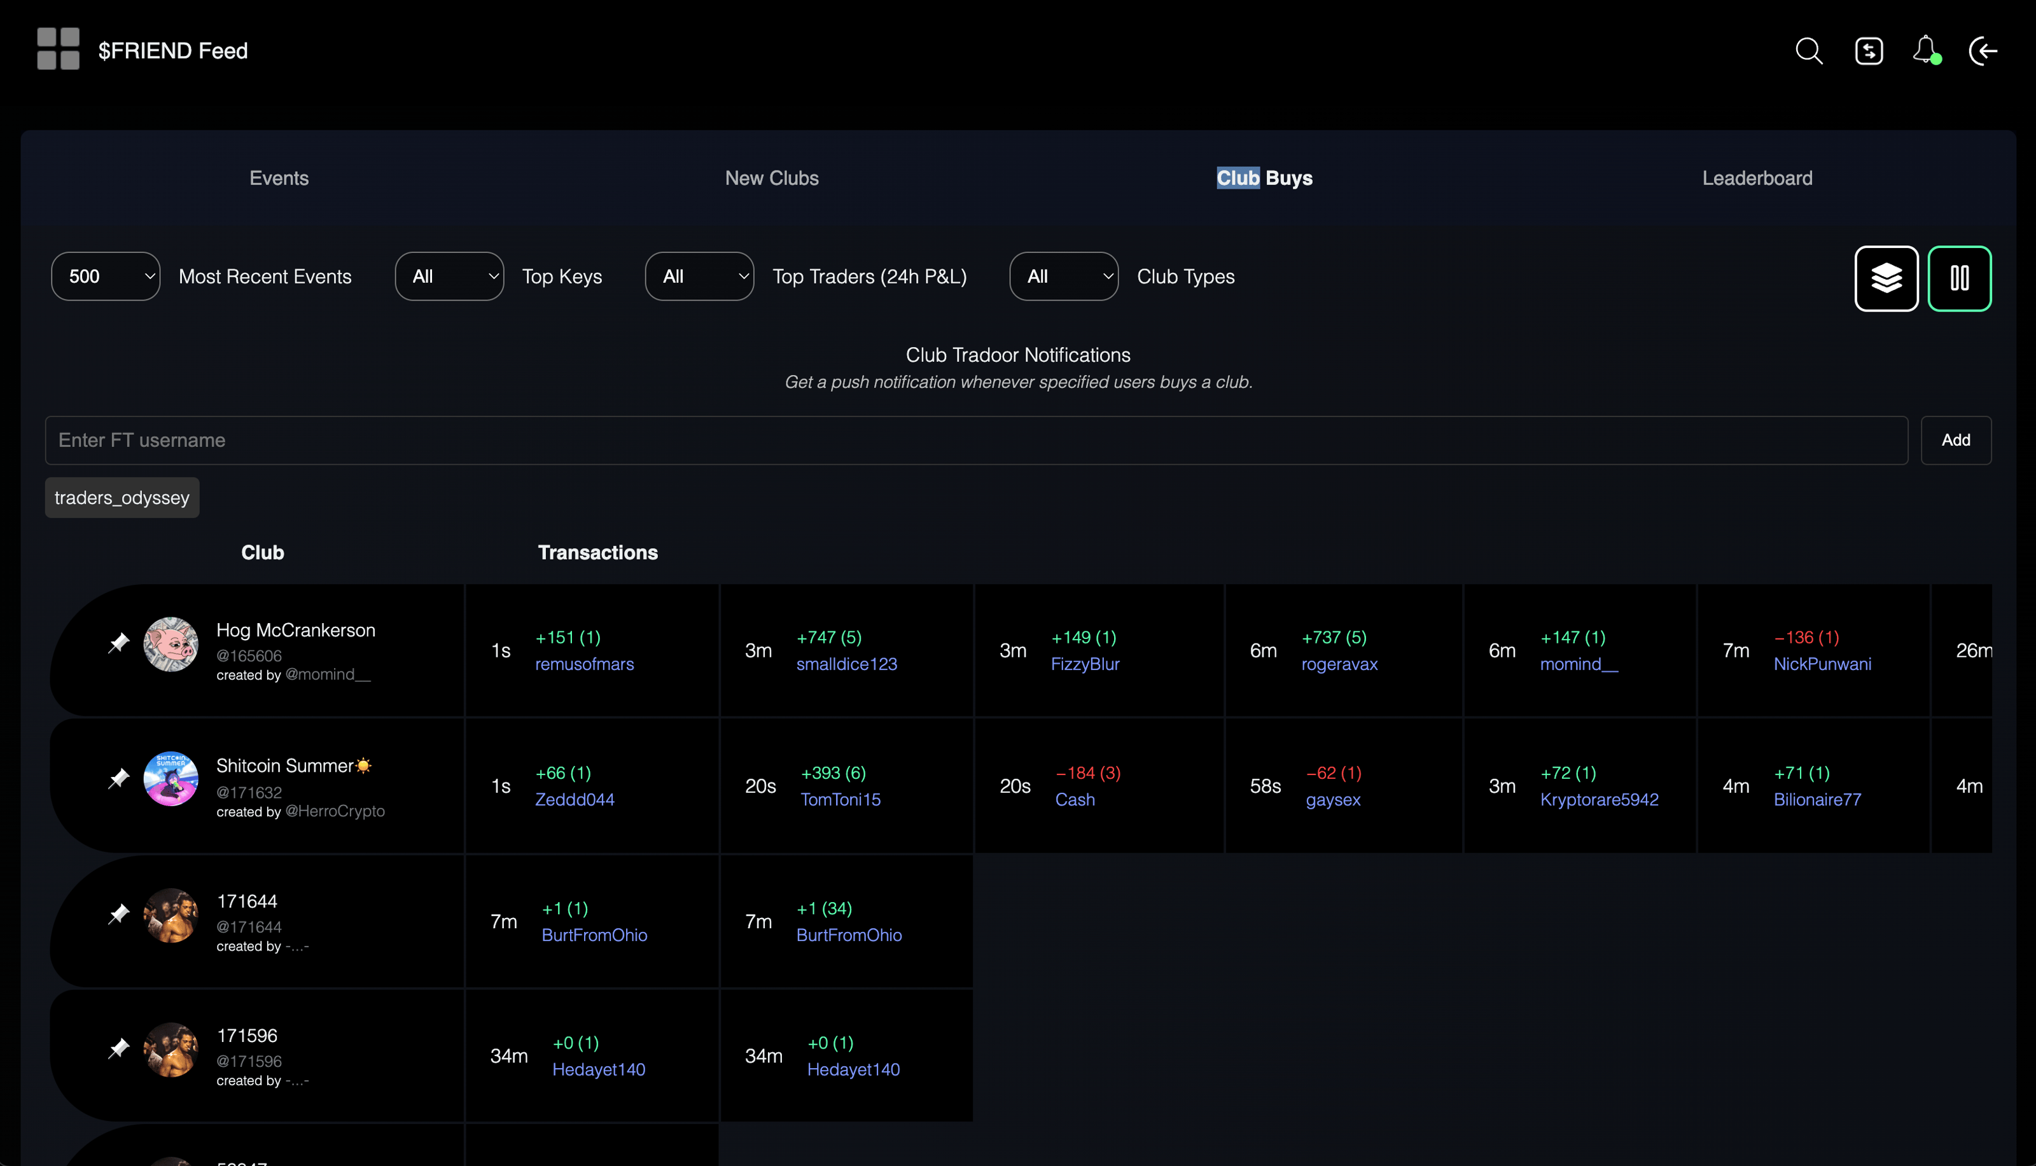Screen dimensions: 2036x1166
Task: Pin the Shitcoin Summer club
Action: point(118,778)
